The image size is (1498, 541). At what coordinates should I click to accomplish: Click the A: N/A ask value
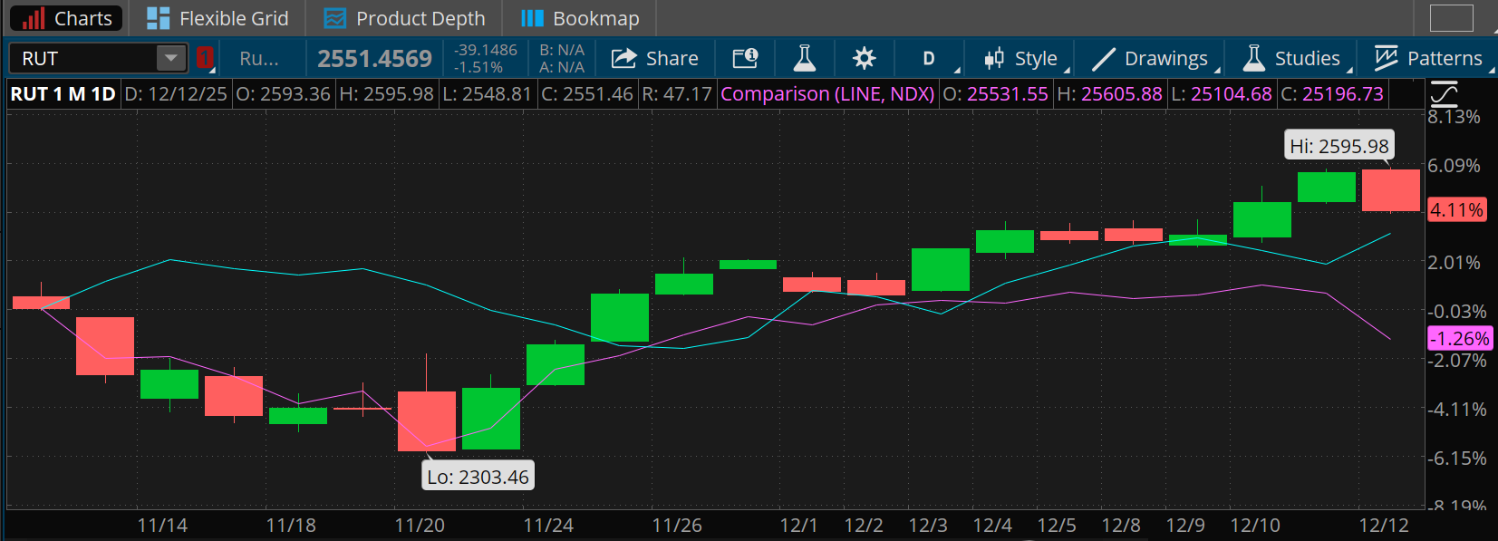point(562,67)
